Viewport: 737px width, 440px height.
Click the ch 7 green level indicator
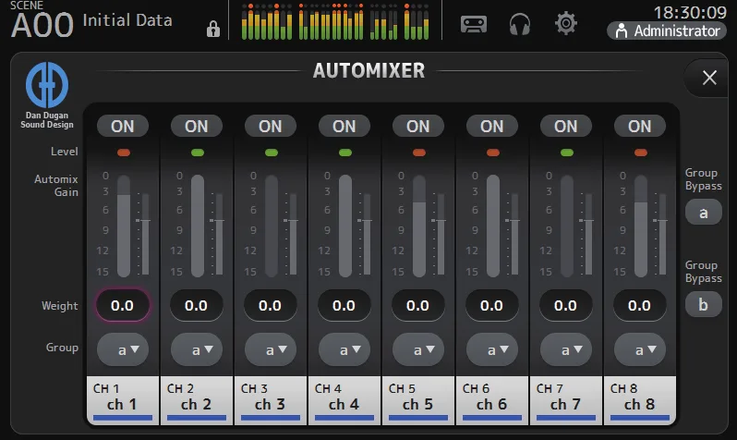coord(566,153)
